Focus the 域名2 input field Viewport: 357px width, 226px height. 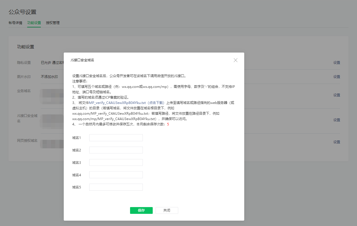pyautogui.click(x=116, y=150)
